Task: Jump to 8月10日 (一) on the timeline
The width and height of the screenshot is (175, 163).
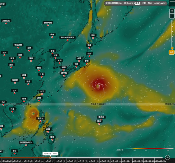Action: tap(116, 161)
